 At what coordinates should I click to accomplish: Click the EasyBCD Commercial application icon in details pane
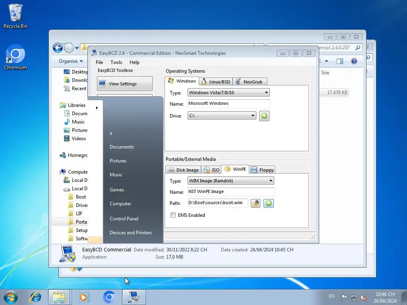pos(68,254)
